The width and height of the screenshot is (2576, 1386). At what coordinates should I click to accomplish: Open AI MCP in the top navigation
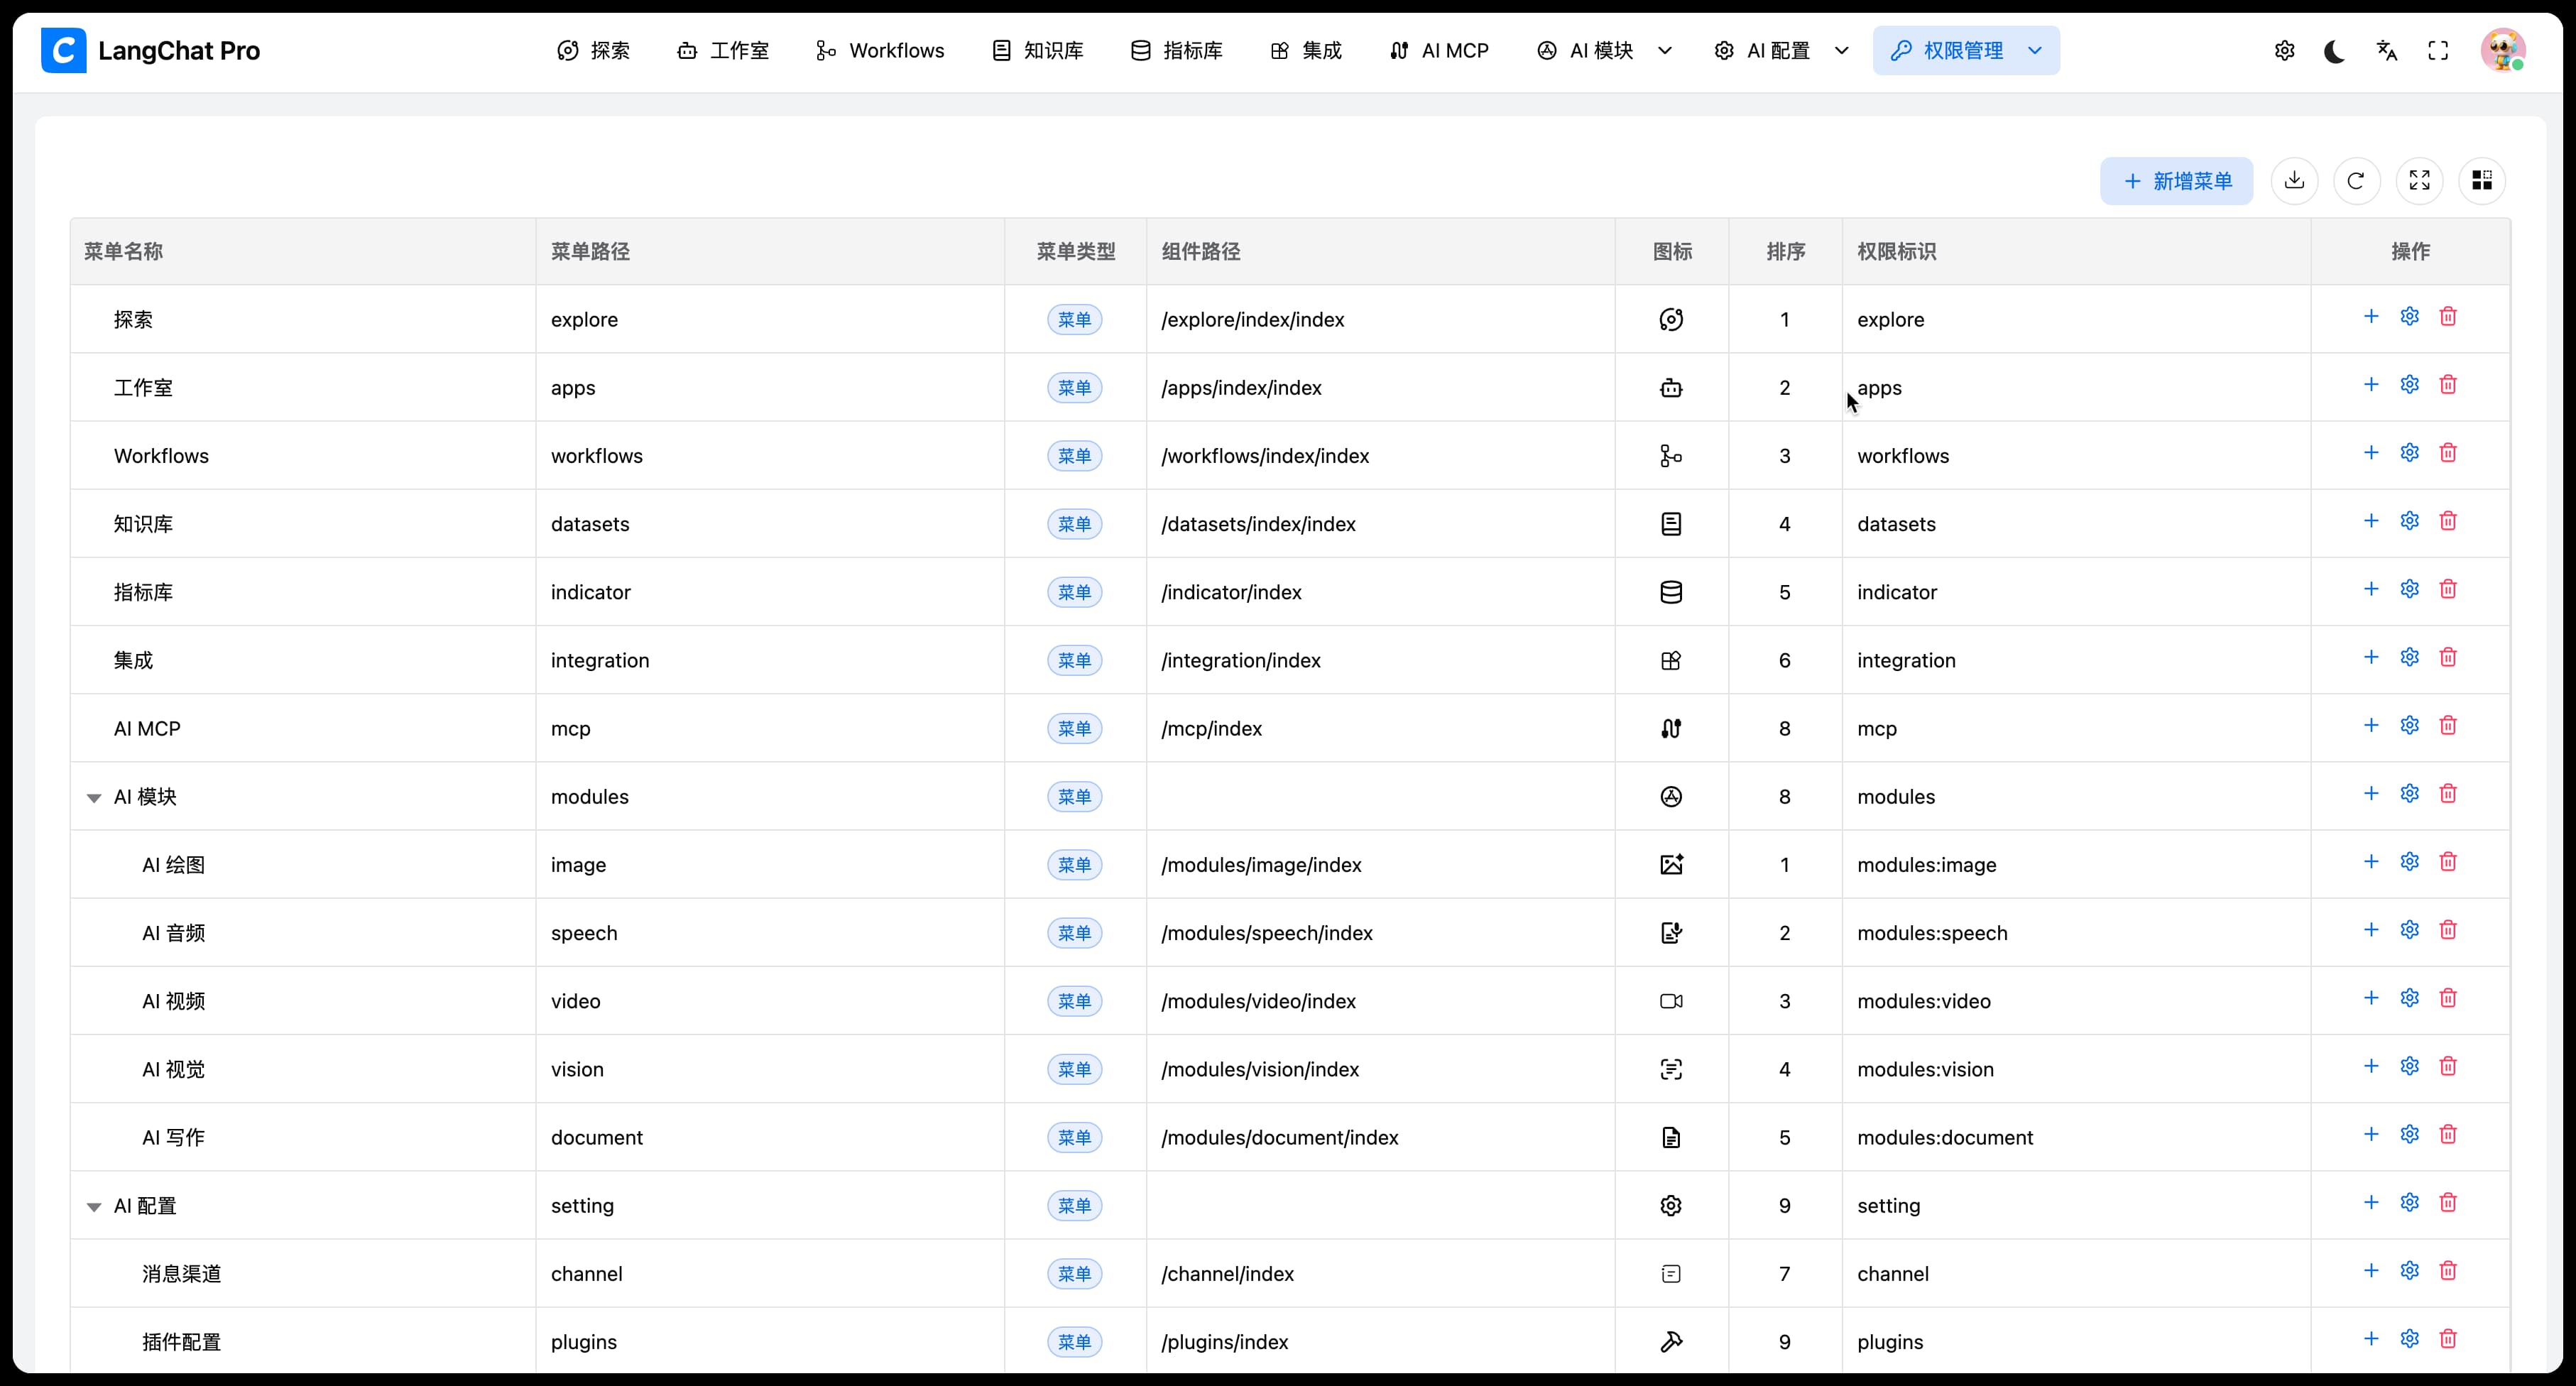click(1439, 51)
